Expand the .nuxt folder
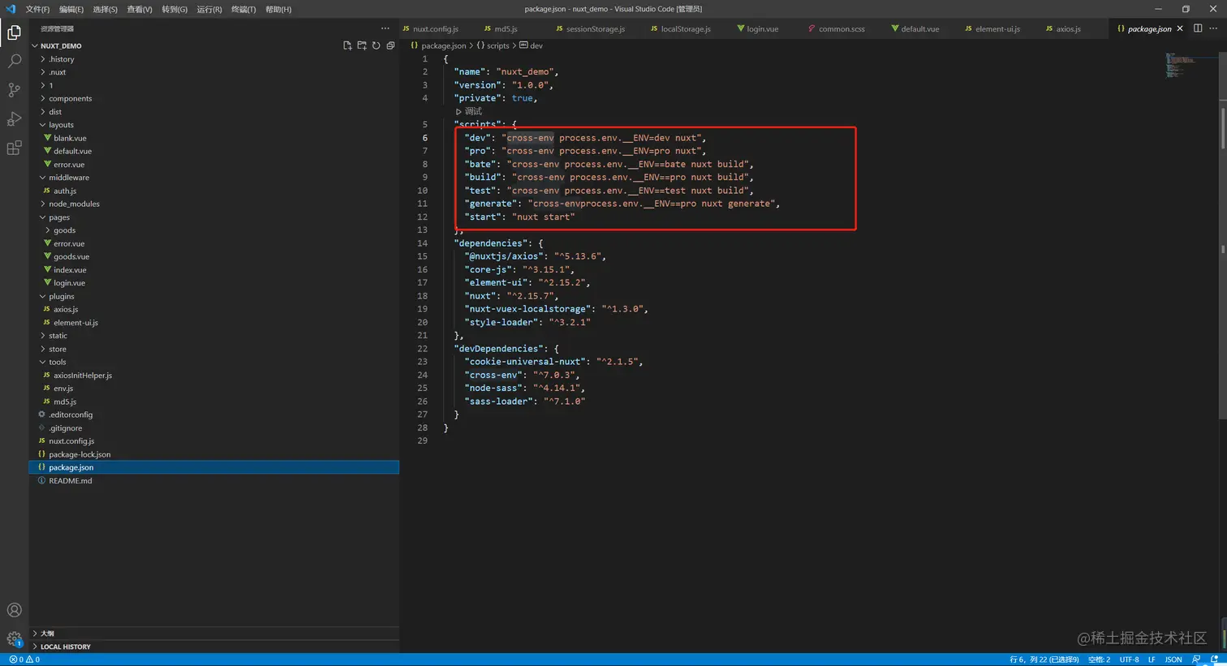The height and width of the screenshot is (666, 1227). [214, 72]
